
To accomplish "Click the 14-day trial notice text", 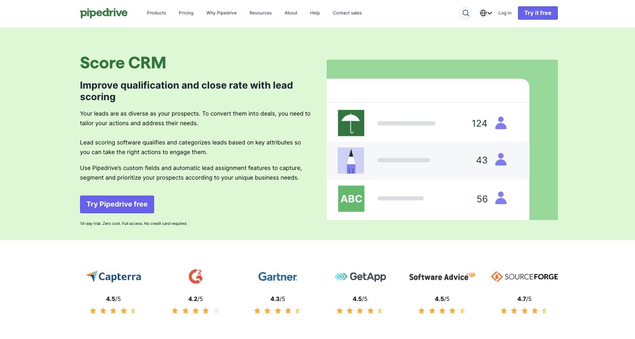I will (x=133, y=223).
